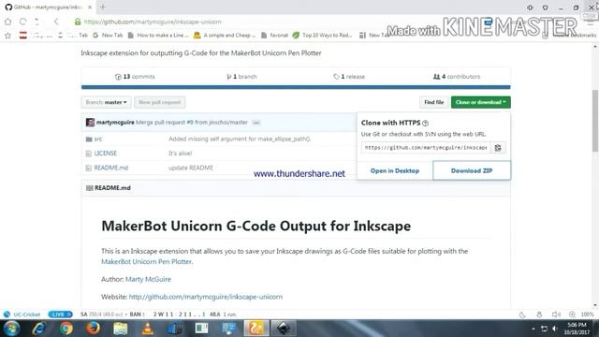The image size is (599, 337).
Task: Open 'How to make a Line...' bookmark
Action: (x=158, y=36)
